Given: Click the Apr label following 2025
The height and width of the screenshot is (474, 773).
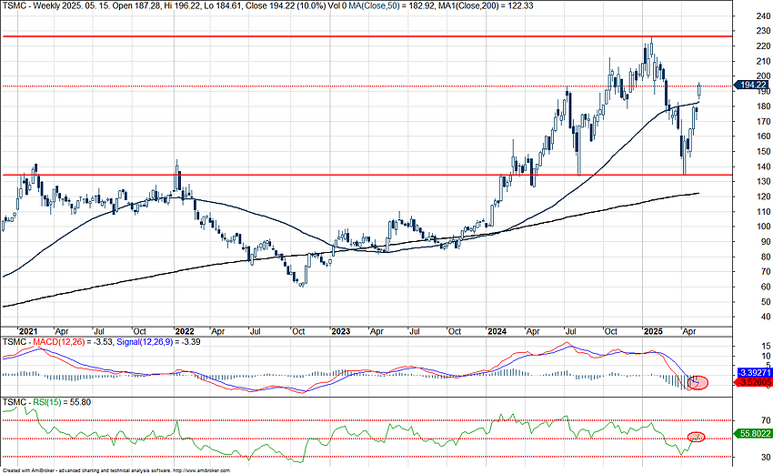Looking at the screenshot, I should 688,331.
